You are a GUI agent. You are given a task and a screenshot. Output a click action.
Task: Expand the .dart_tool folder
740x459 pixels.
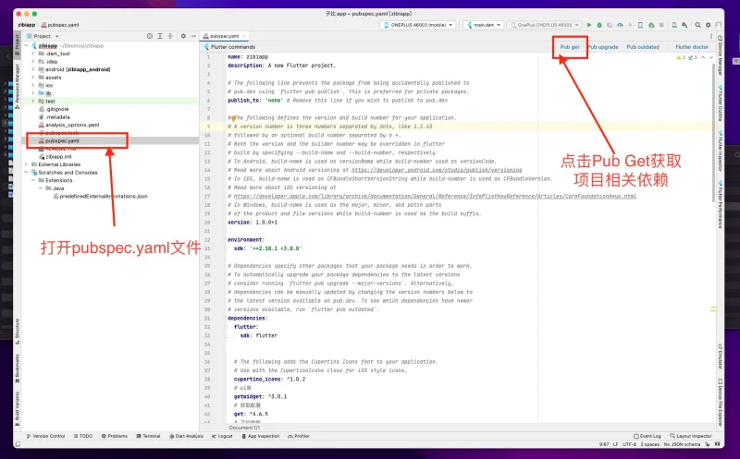point(33,54)
